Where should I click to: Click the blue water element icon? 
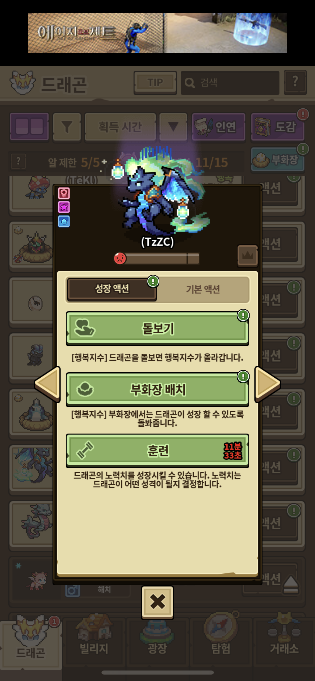64,221
